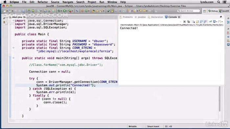Click the Open Perspective icon
This screenshot has width=230, height=129.
204,11
